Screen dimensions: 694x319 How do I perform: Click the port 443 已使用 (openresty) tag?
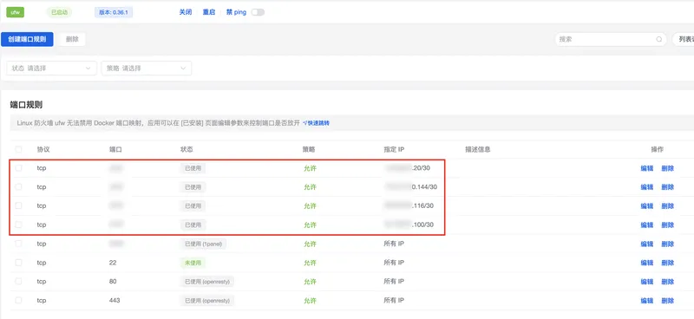pyautogui.click(x=207, y=301)
